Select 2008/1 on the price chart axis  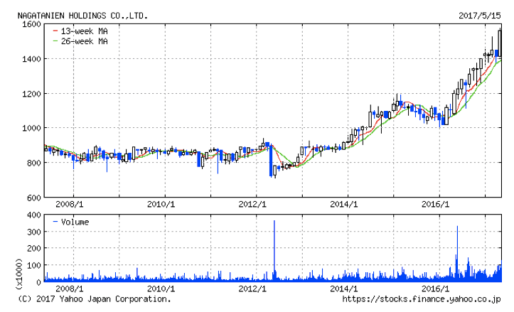[x=69, y=204]
